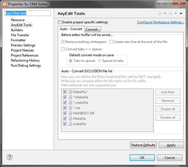Viewport: 188px width, 167px height.
Task: Open Project References page
Action: pyautogui.click(x=24, y=55)
